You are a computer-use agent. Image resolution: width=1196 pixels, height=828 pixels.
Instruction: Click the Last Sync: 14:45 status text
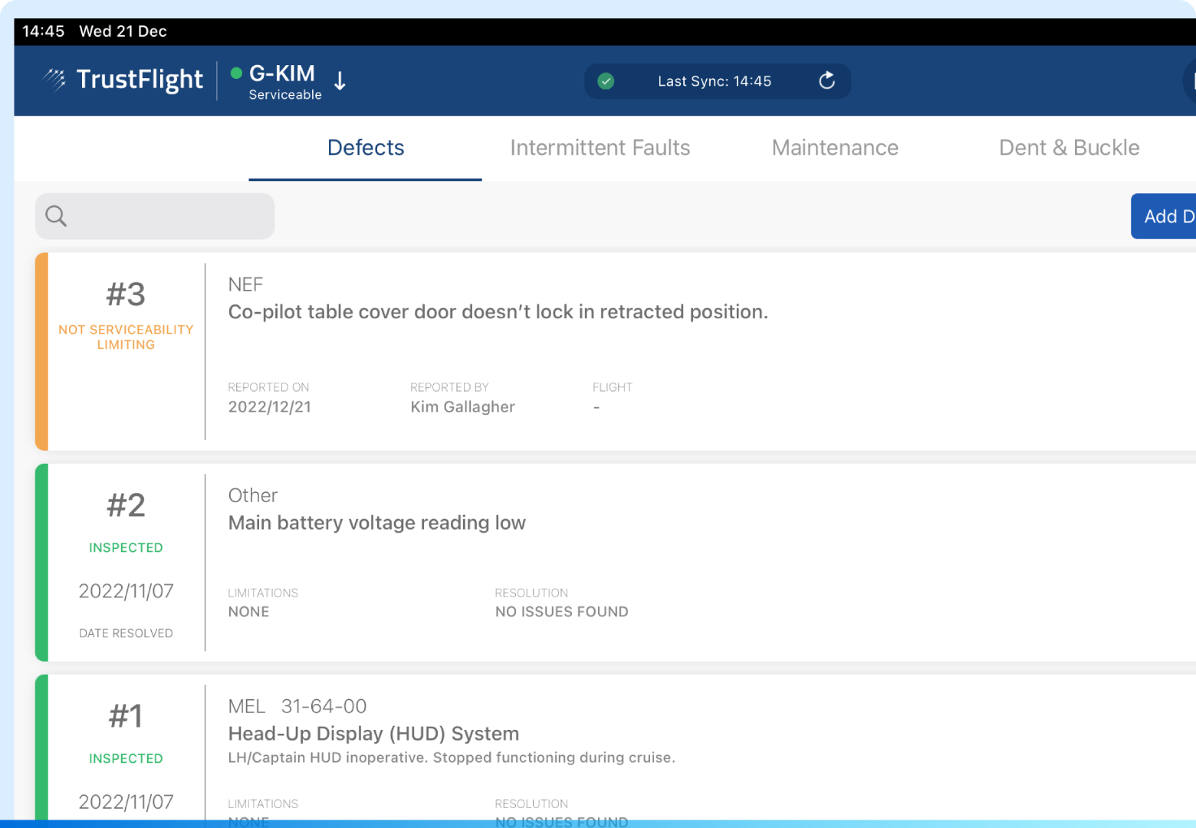point(714,81)
